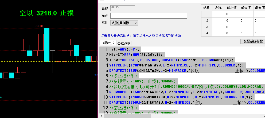
Task: Switch to the 公式说明 tab
Action: pyautogui.click(x=124, y=43)
